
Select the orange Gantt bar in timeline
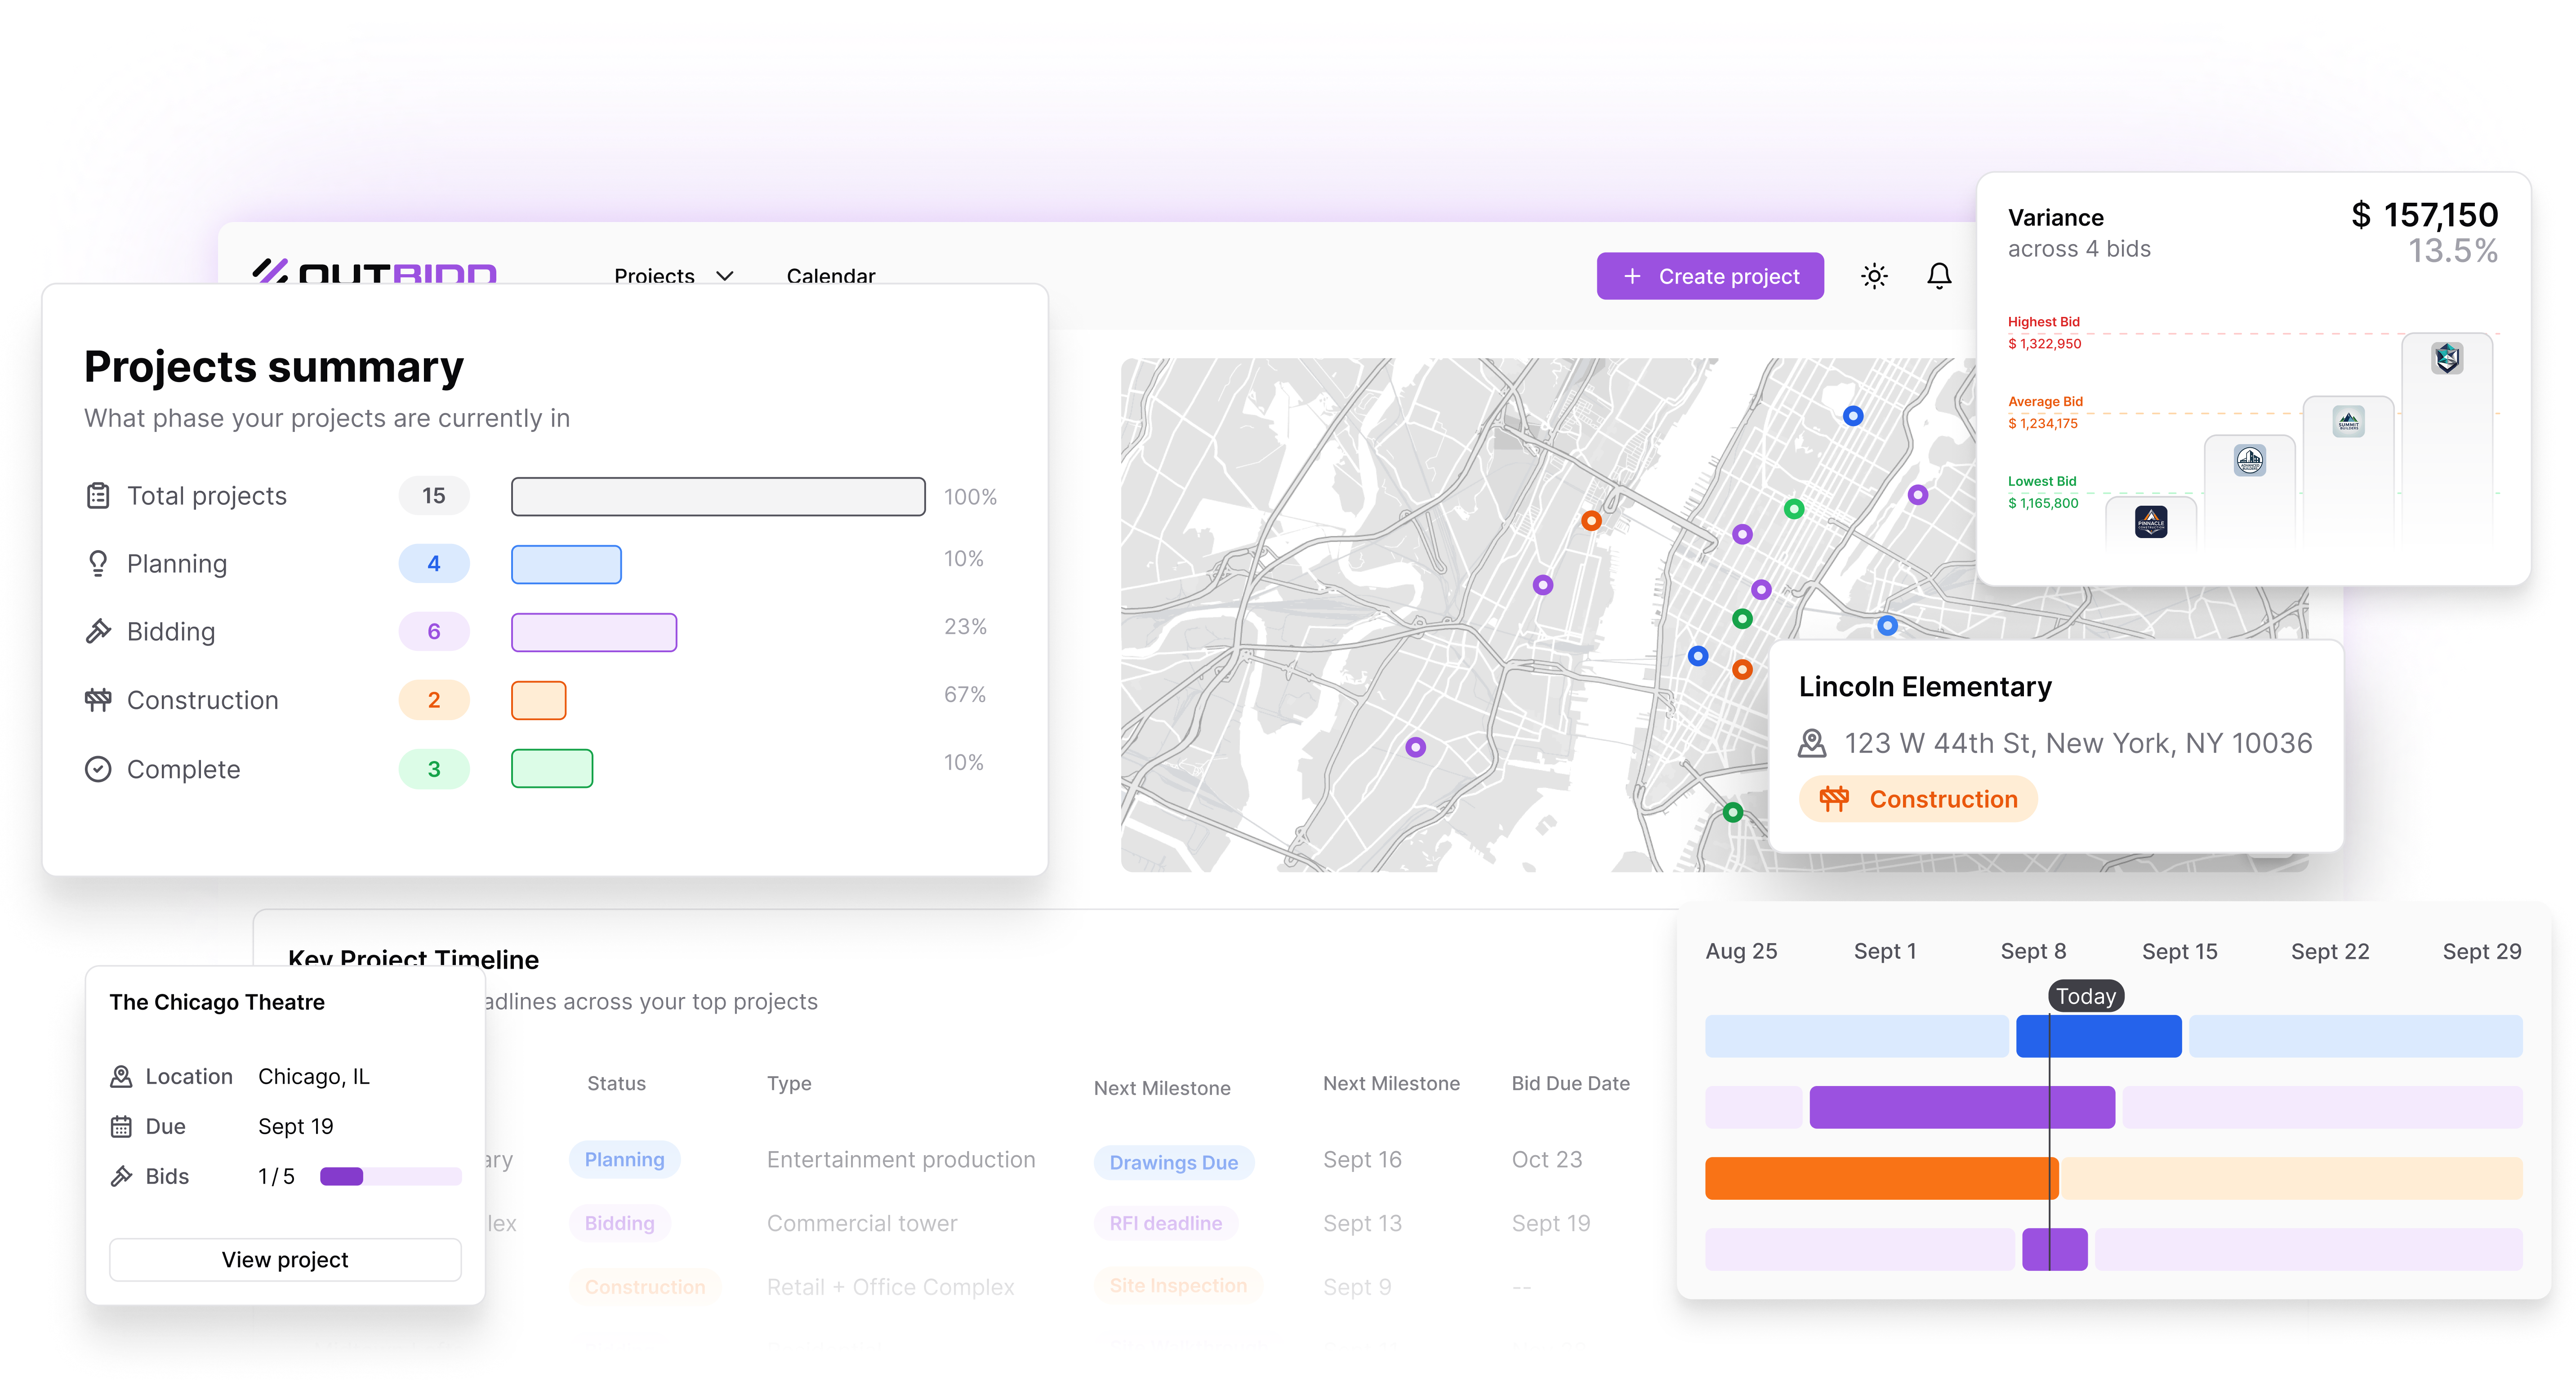tap(1880, 1178)
